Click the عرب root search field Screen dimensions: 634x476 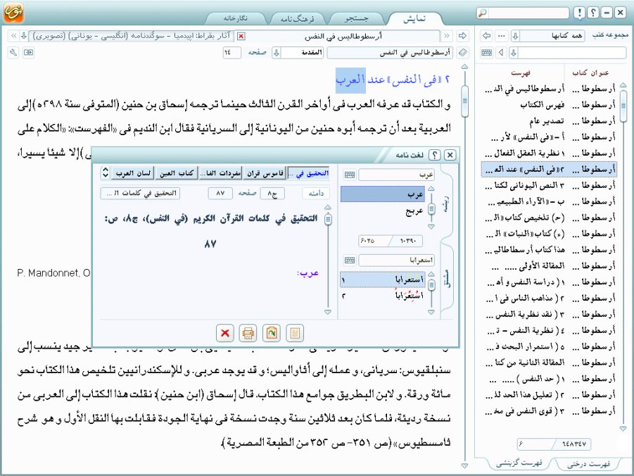396,175
